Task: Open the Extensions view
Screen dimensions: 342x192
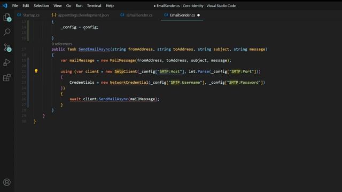Action: 7,77
